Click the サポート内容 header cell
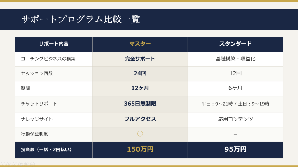The width and height of the screenshot is (298, 167). tap(54, 44)
